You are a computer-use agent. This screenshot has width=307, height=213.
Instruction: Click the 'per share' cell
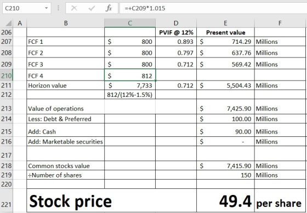click(280, 201)
